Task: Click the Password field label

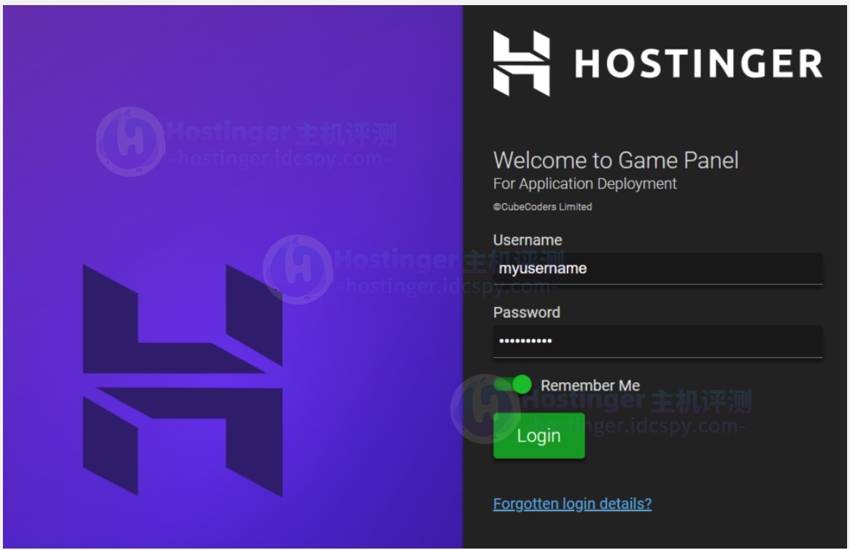Action: click(x=526, y=312)
